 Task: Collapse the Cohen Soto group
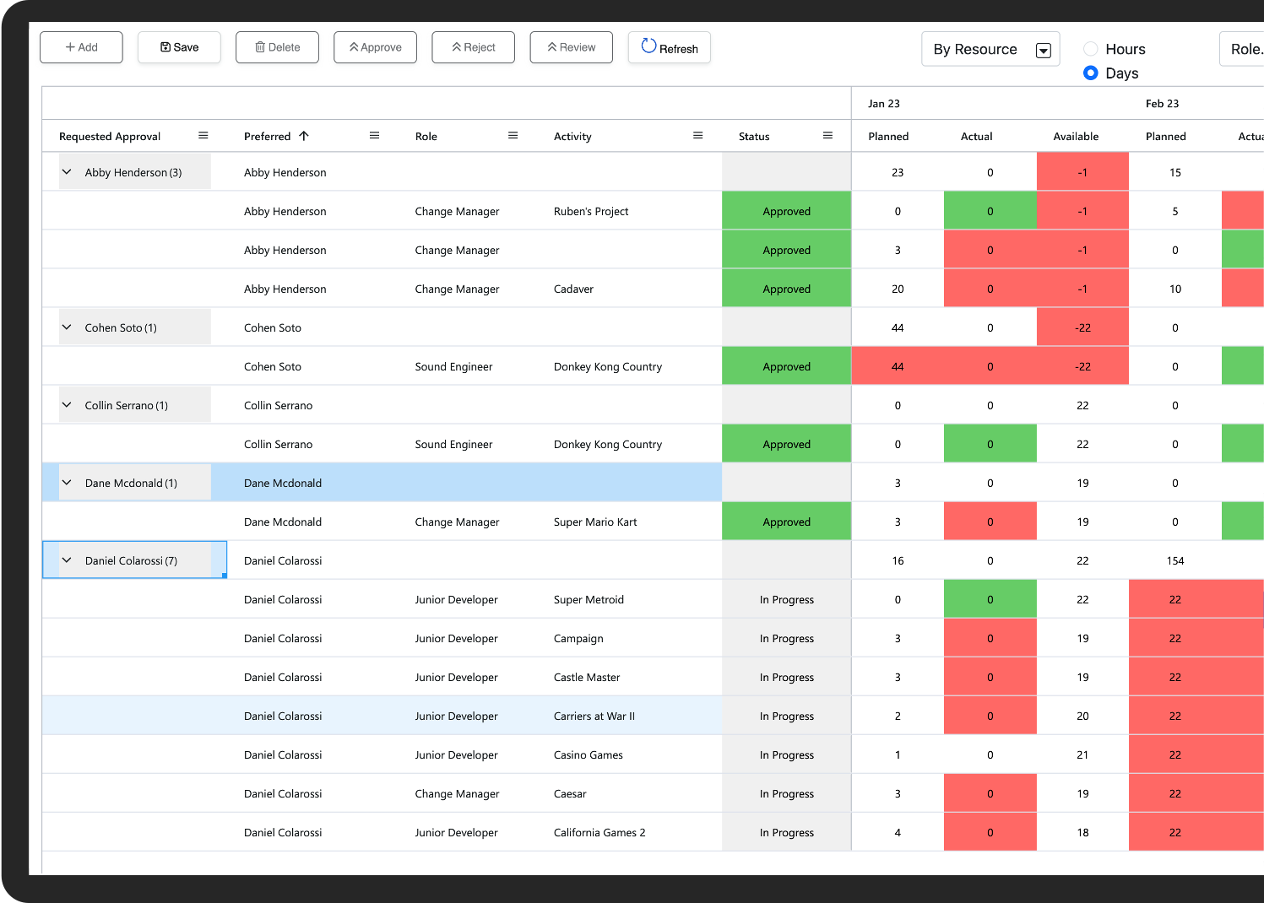67,327
